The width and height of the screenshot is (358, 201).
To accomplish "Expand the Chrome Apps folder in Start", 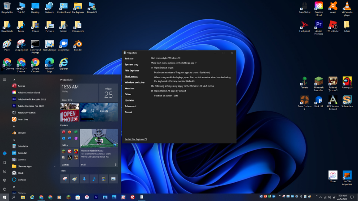I will pyautogui.click(x=25, y=166).
